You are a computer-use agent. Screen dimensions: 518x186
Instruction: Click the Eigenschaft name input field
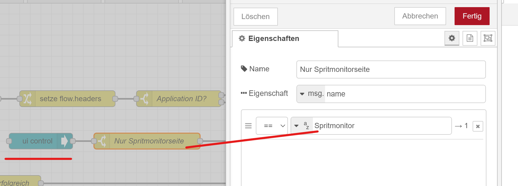[x=404, y=94]
